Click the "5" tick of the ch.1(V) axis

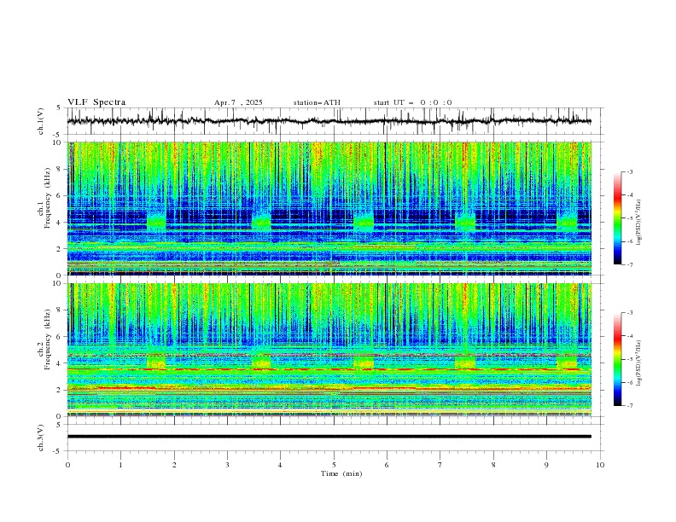(60, 107)
